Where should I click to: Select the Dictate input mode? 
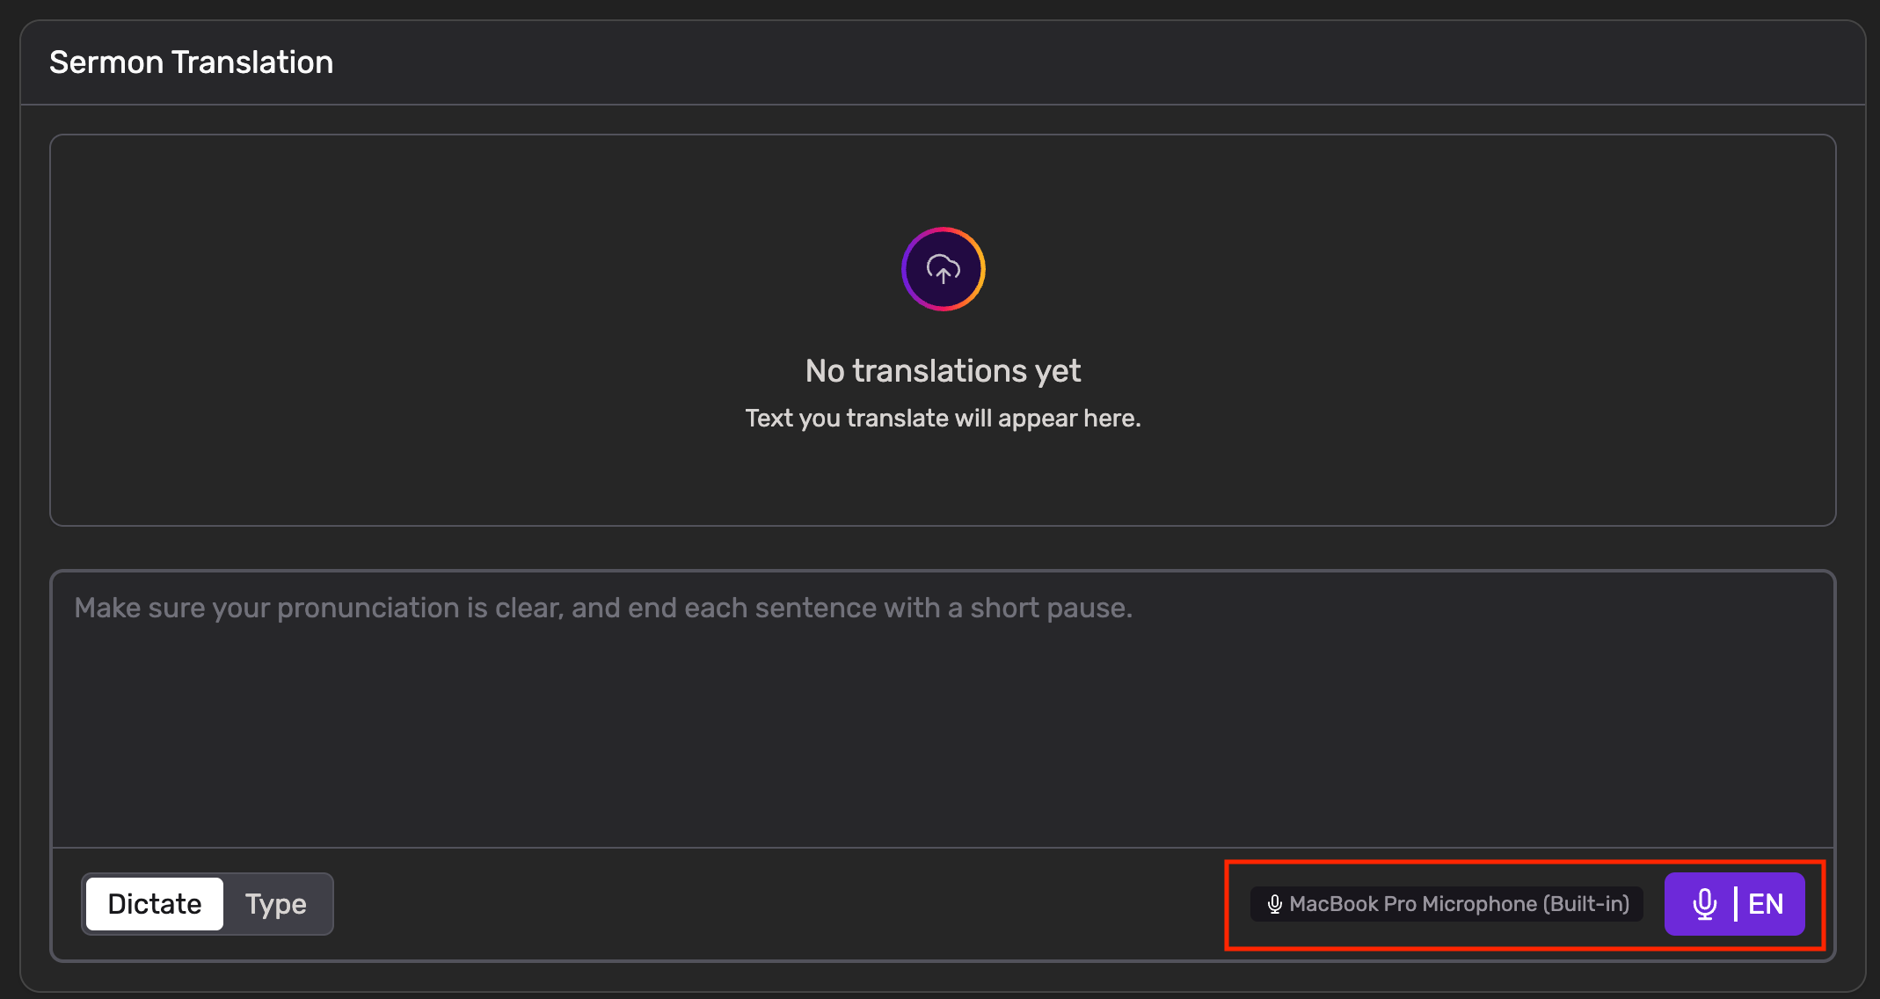[x=155, y=904]
